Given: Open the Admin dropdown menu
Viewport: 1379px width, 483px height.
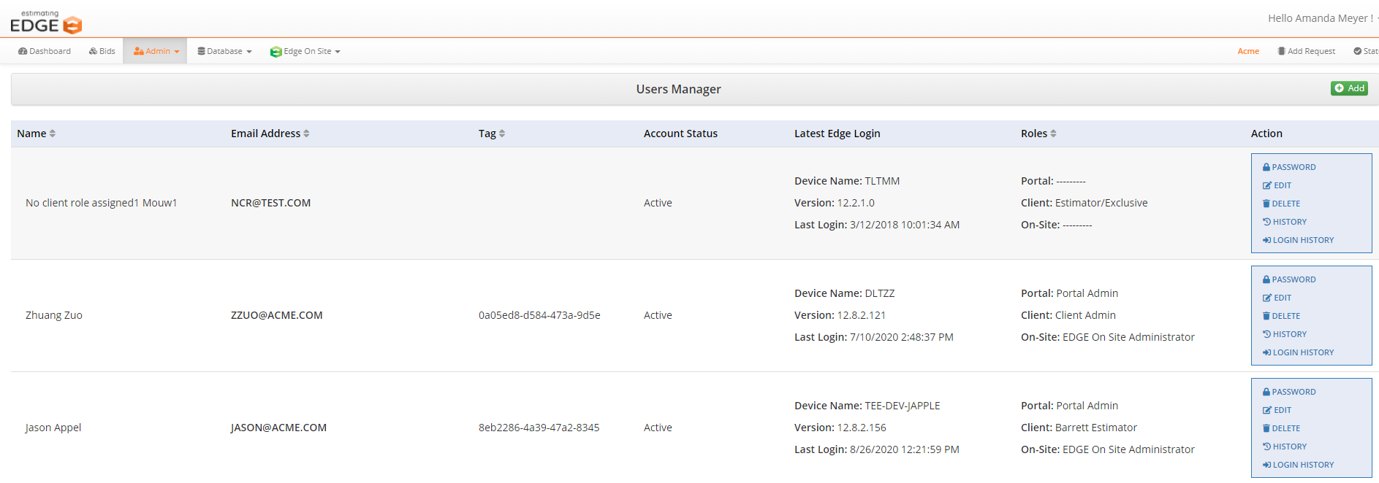Looking at the screenshot, I should coord(156,51).
